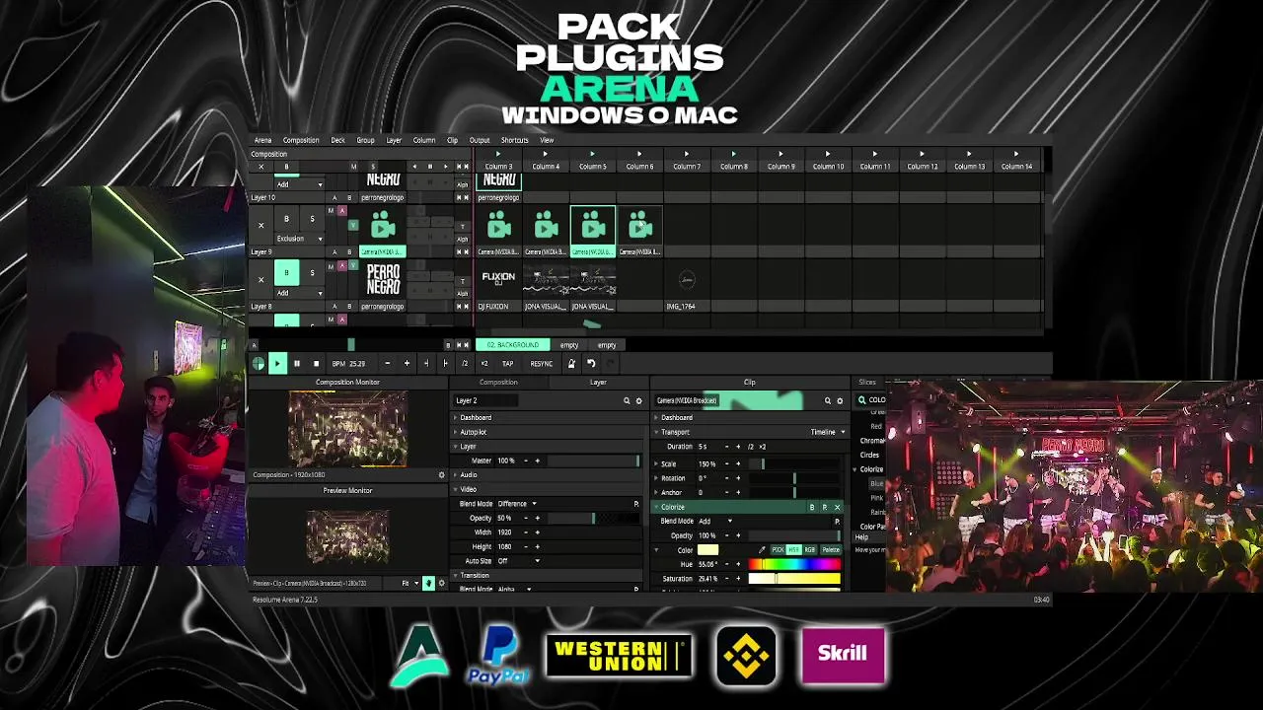Image resolution: width=1263 pixels, height=710 pixels.
Task: Open Layer panel settings gear
Action: [x=638, y=400]
